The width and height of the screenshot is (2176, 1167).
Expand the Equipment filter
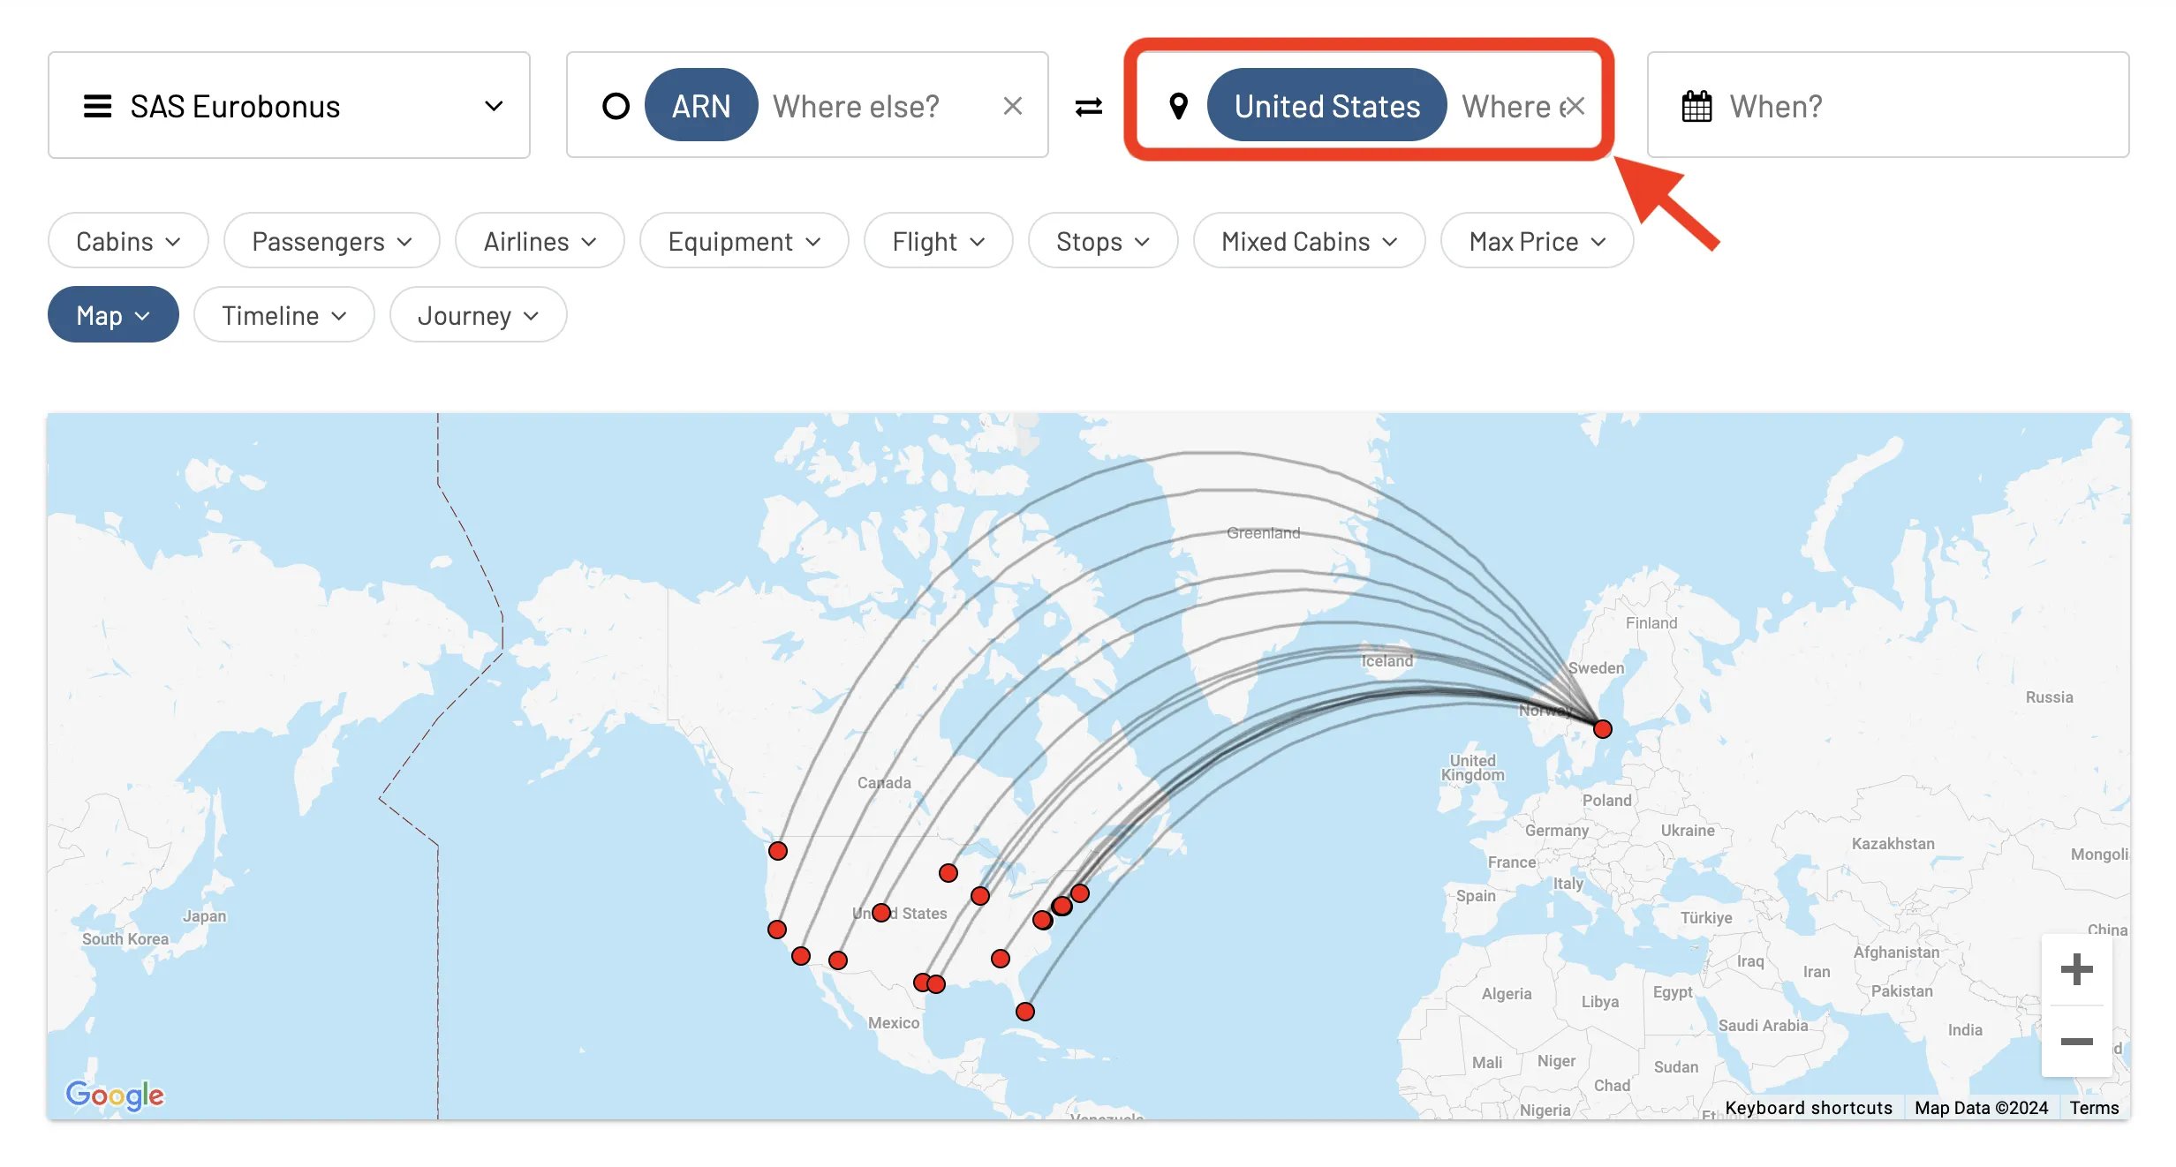pos(744,241)
